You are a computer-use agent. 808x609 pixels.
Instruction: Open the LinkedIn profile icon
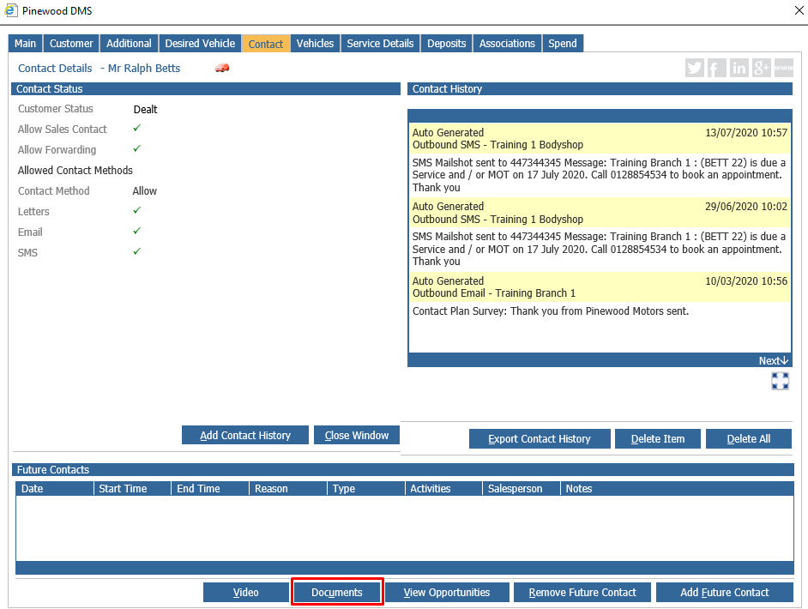pyautogui.click(x=739, y=69)
